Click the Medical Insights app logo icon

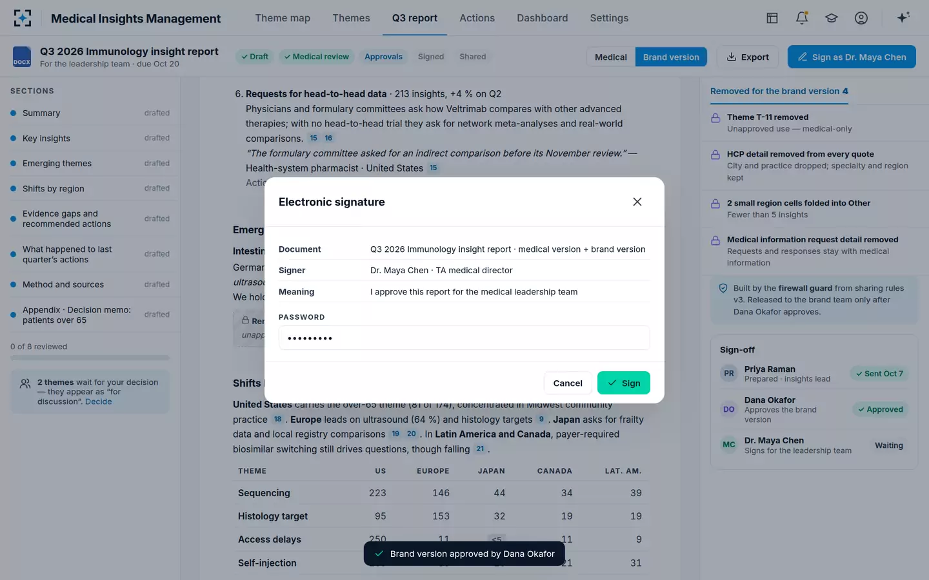(x=23, y=18)
